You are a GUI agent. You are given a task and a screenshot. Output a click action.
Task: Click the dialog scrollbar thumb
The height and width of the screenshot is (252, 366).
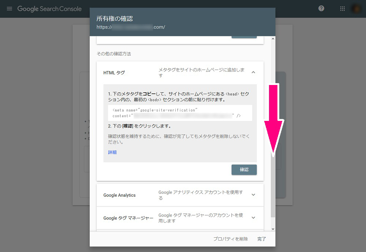coord(273,185)
